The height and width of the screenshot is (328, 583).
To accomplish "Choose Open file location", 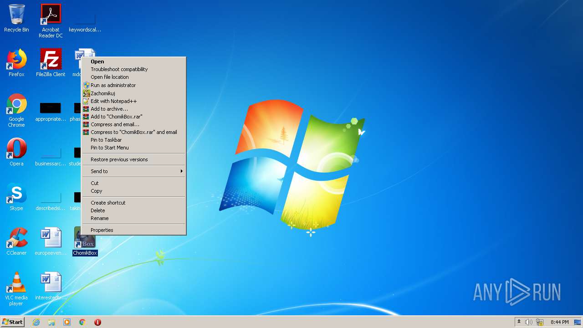I will coord(133,77).
